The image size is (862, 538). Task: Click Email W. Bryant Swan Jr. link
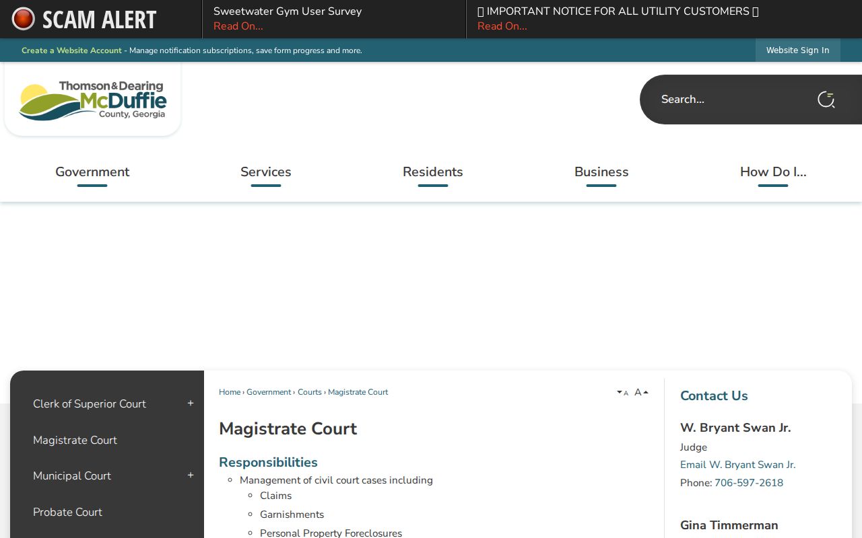737,465
